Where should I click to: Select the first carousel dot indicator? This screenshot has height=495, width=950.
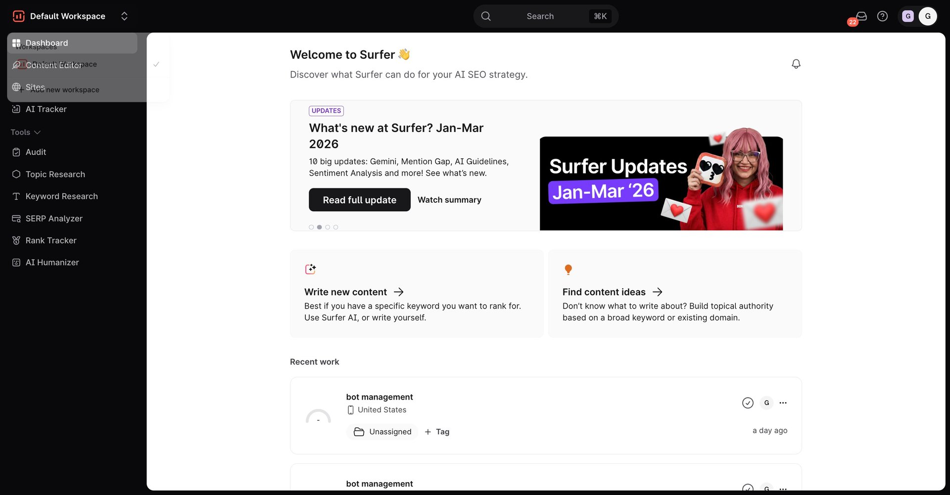click(311, 227)
